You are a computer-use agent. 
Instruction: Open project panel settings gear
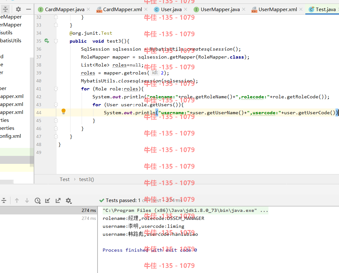point(18,9)
